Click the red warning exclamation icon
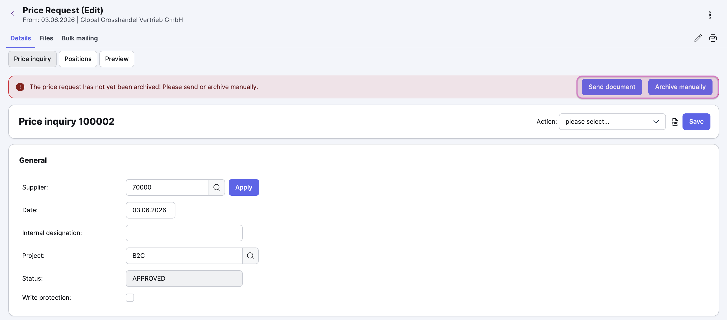 20,87
